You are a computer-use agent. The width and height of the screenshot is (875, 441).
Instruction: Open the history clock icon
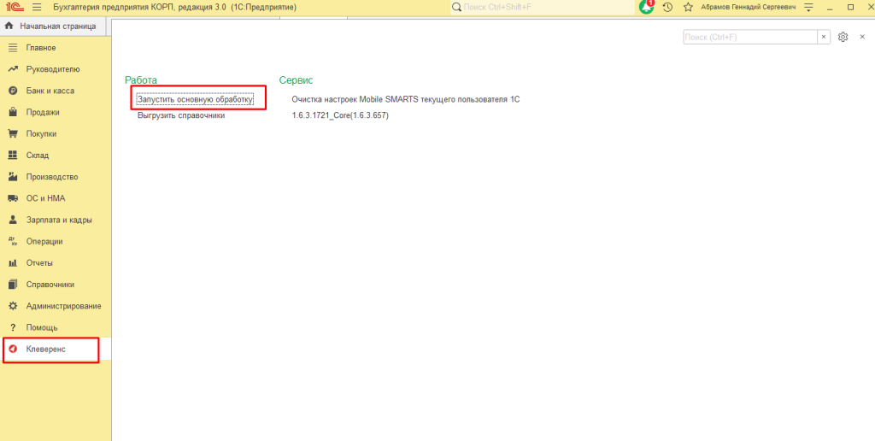(x=667, y=7)
